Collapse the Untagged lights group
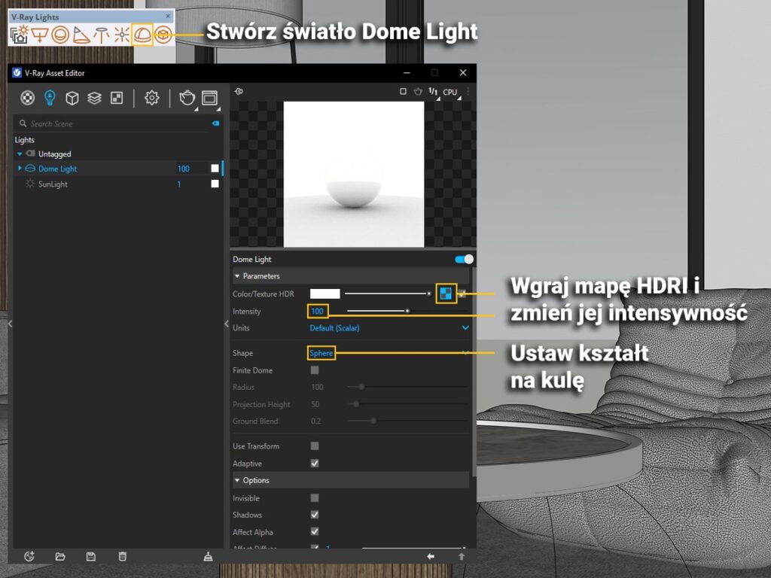 coord(20,154)
